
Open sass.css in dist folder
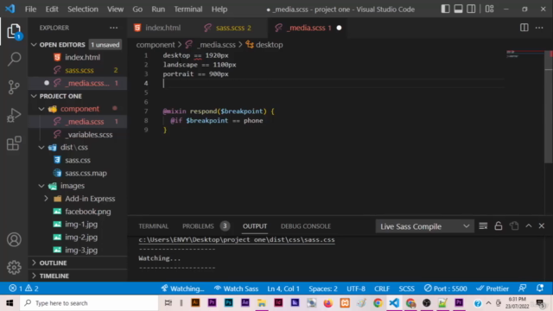(78, 160)
